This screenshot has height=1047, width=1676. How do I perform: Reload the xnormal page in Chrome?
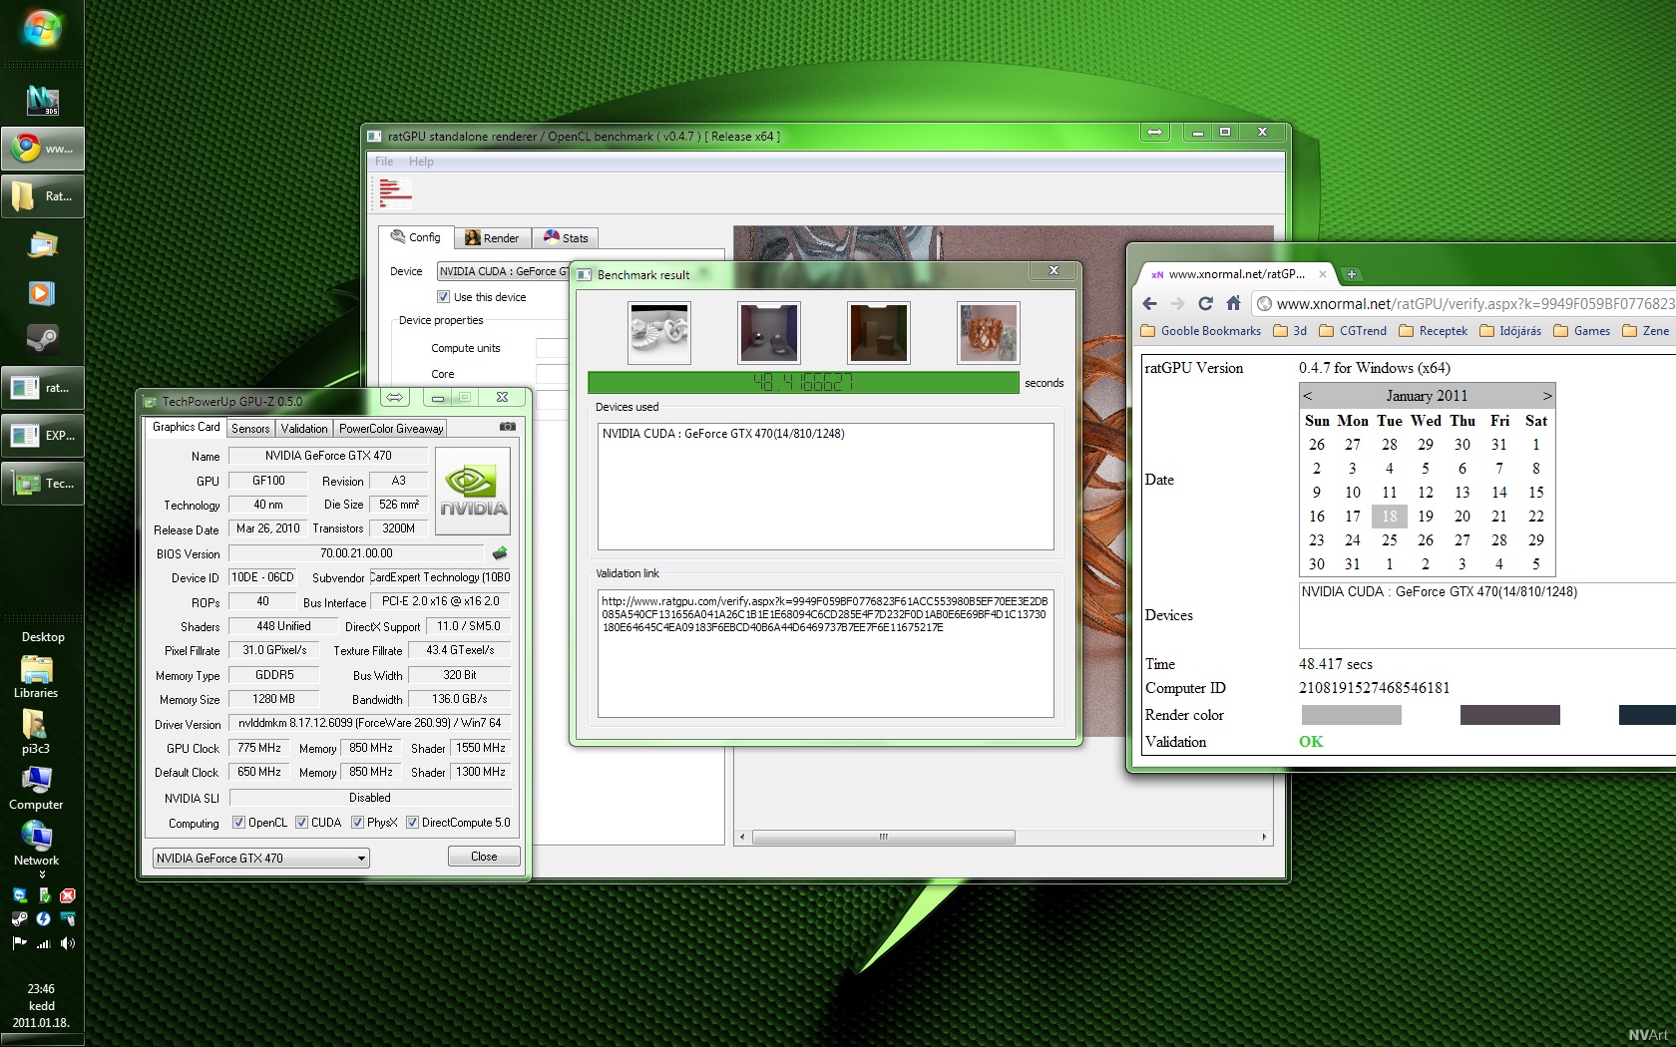1205,303
